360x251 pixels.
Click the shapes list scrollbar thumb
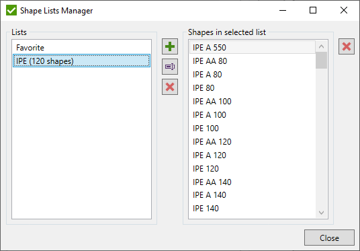point(321,61)
